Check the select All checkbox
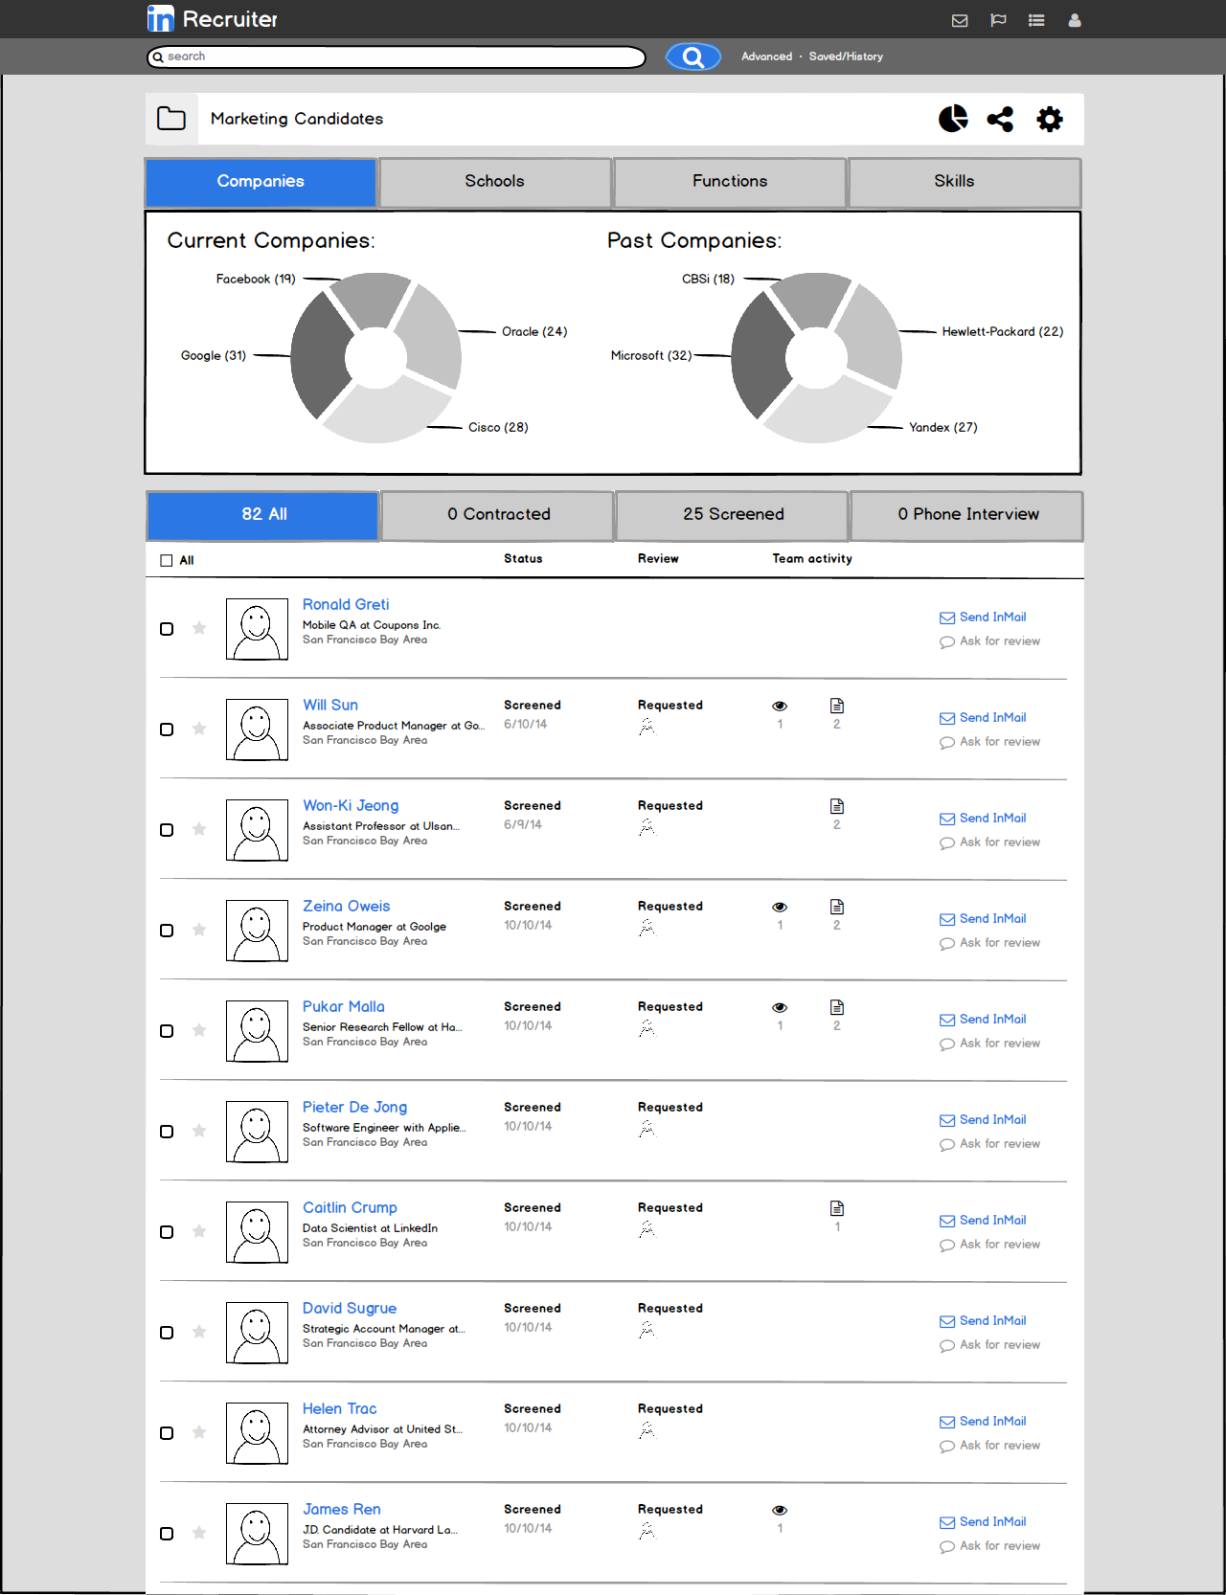The height and width of the screenshot is (1595, 1226). 167,561
